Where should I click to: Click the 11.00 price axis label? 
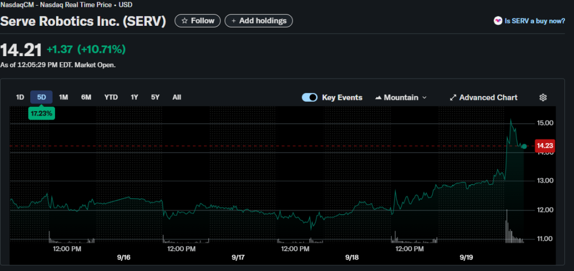coord(544,239)
